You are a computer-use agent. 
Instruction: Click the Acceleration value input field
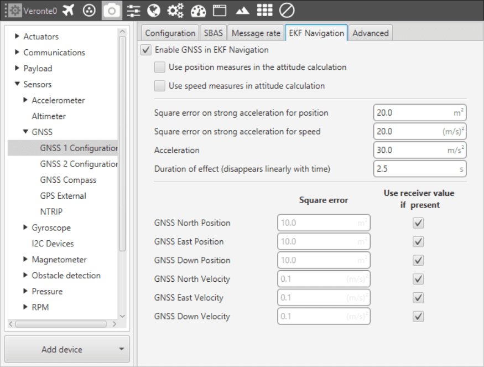[419, 150]
